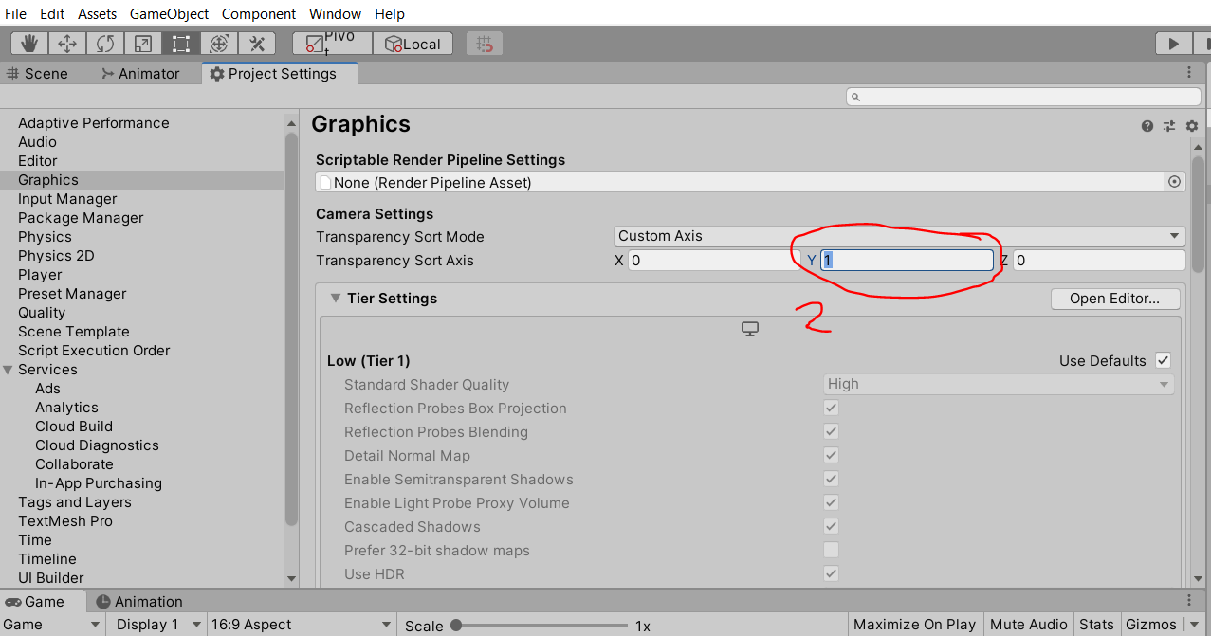Screen dimensions: 1211x636
Task: Collapse the Services tree in the sidebar
Action: [8, 369]
